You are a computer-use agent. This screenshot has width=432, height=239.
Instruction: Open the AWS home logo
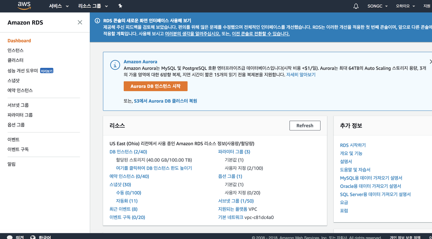(x=24, y=6)
